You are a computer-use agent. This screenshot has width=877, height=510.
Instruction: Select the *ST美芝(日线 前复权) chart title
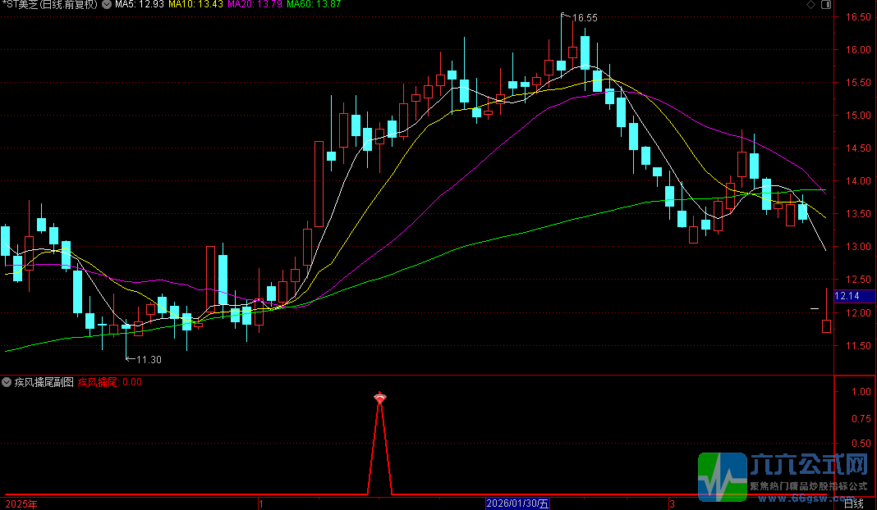pyautogui.click(x=49, y=4)
